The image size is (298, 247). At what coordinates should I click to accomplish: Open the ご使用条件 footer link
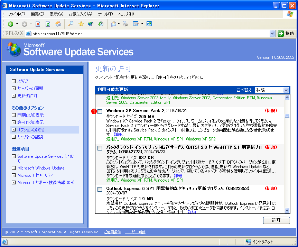point(112,232)
